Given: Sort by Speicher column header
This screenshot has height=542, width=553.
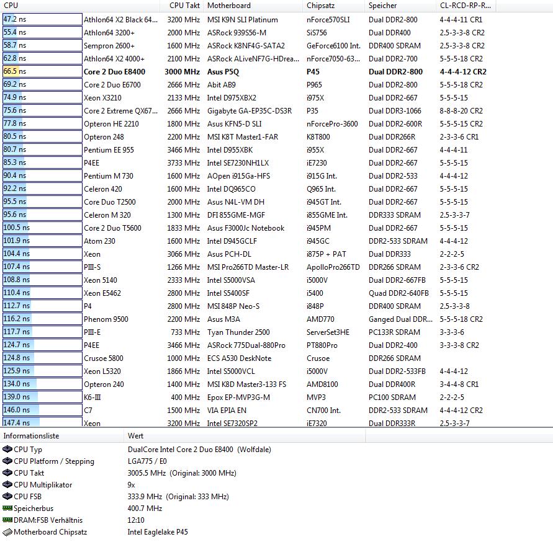Looking at the screenshot, I should pyautogui.click(x=400, y=6).
